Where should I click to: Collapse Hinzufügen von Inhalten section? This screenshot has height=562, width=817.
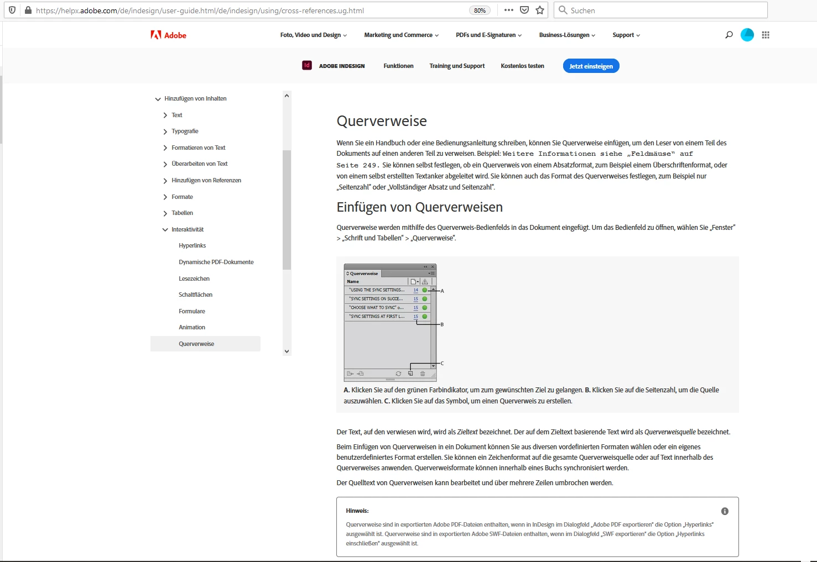coord(158,99)
